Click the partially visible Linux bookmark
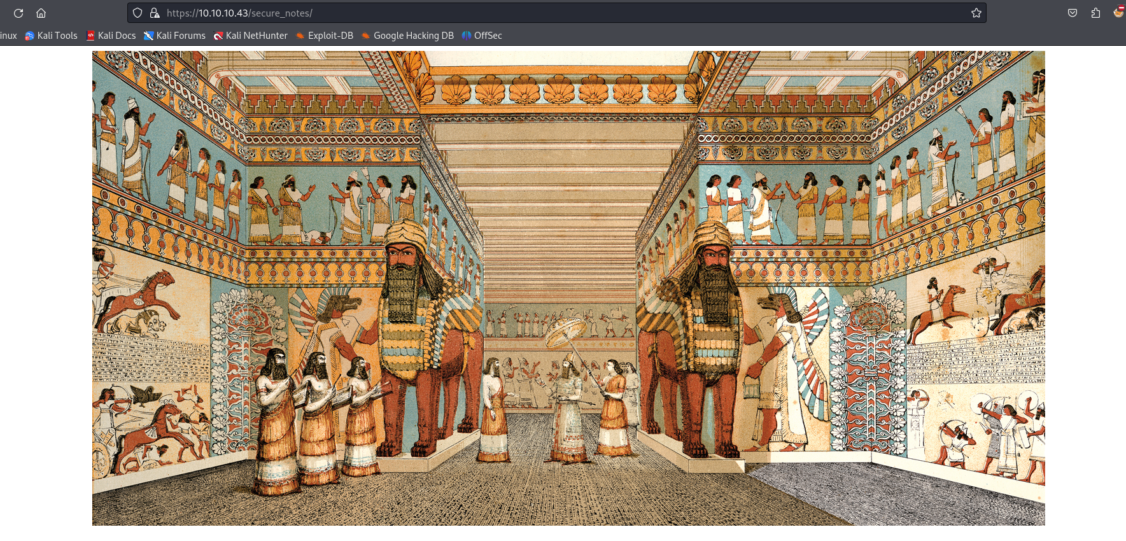The height and width of the screenshot is (541, 1126). pos(8,36)
